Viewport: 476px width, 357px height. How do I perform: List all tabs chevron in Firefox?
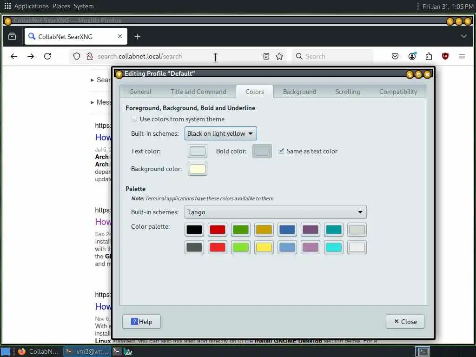pyautogui.click(x=463, y=36)
